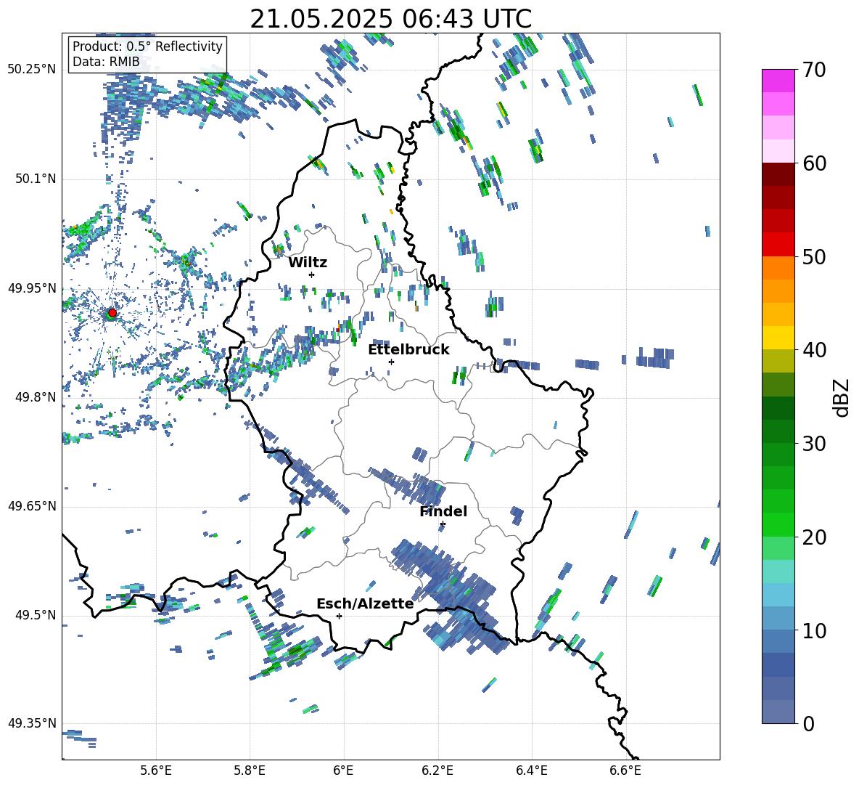Image resolution: width=859 pixels, height=785 pixels.
Task: Click the colorbar 20 tick label
Action: click(815, 537)
